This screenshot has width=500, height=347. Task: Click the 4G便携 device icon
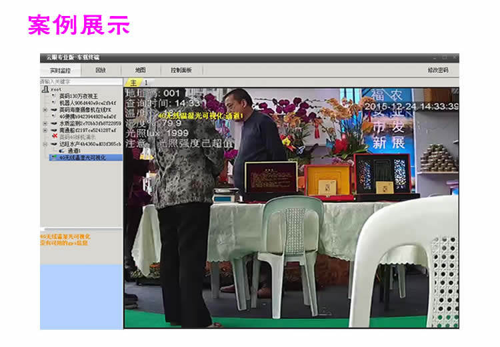[x=54, y=117]
